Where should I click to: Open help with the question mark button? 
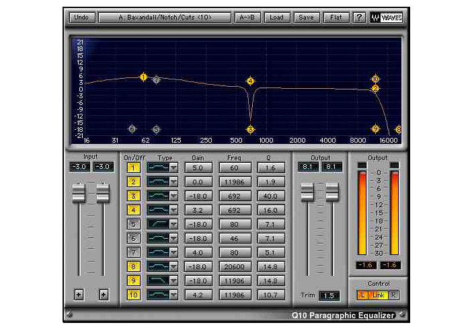coord(359,17)
